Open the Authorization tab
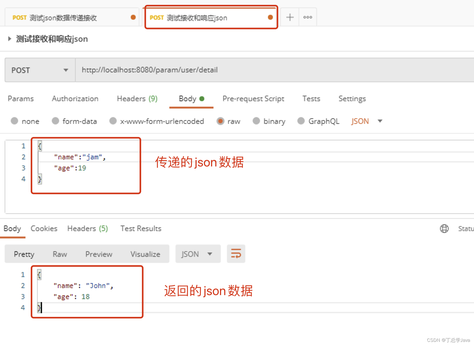474x345 pixels. pyautogui.click(x=75, y=99)
